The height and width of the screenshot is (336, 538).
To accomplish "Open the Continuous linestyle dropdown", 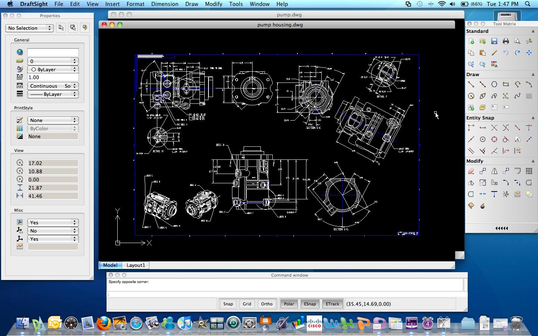I will pyautogui.click(x=53, y=86).
